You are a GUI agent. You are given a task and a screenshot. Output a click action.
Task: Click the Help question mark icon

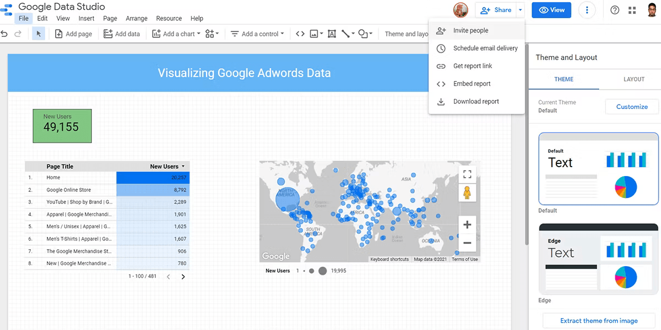pos(615,10)
